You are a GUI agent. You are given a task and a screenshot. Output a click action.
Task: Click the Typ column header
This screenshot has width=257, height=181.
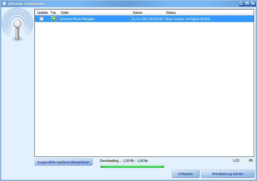pos(54,13)
